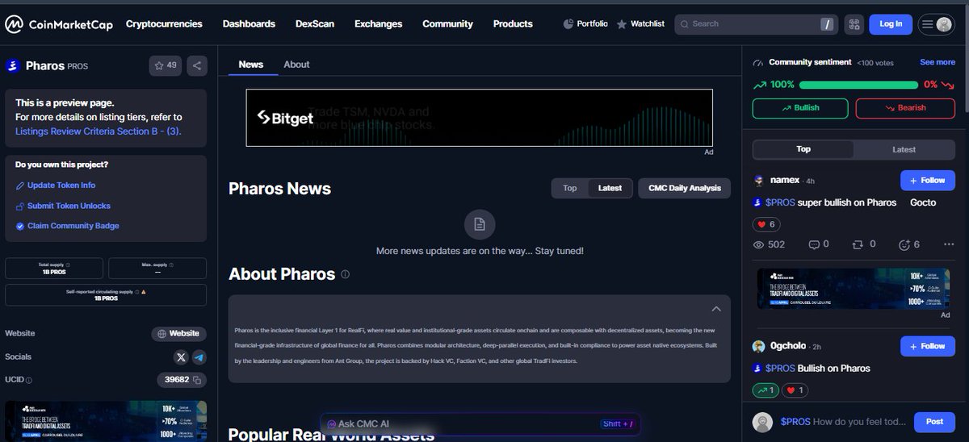Image resolution: width=969 pixels, height=442 pixels.
Task: Open the Cryptocurrencies nav menu
Action: click(x=164, y=24)
